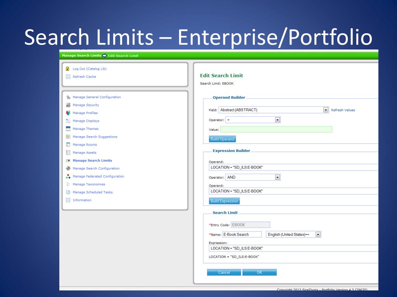
Task: Click the plain LOCATION expression text below field
Action: pos(234,257)
